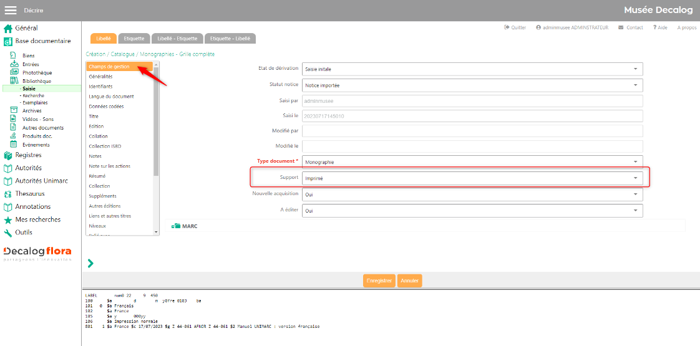Click the Registres icon in sidebar
The height and width of the screenshot is (346, 700).
(8, 155)
